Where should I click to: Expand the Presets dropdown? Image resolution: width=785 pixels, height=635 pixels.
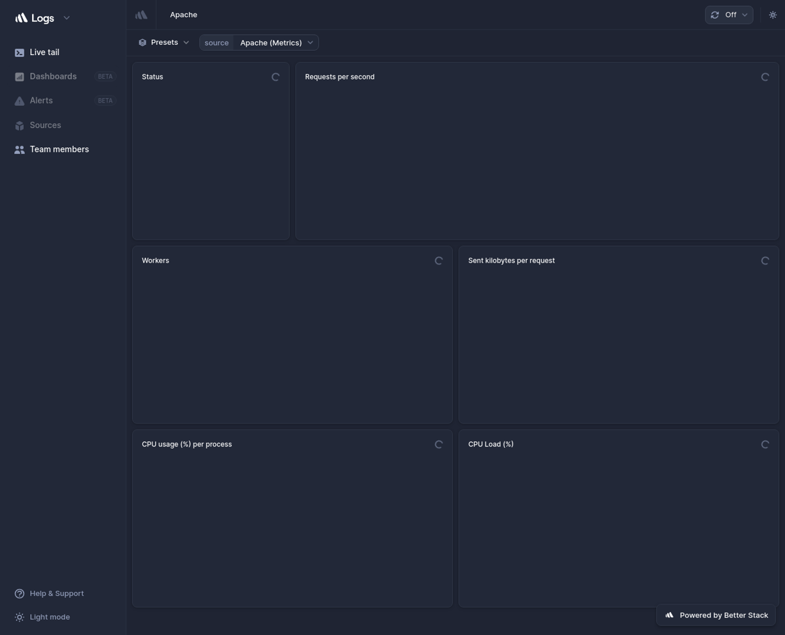click(x=186, y=42)
